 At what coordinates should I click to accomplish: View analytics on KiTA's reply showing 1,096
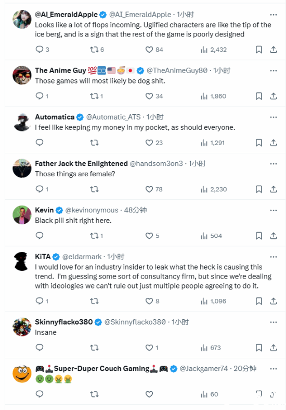pos(213,301)
